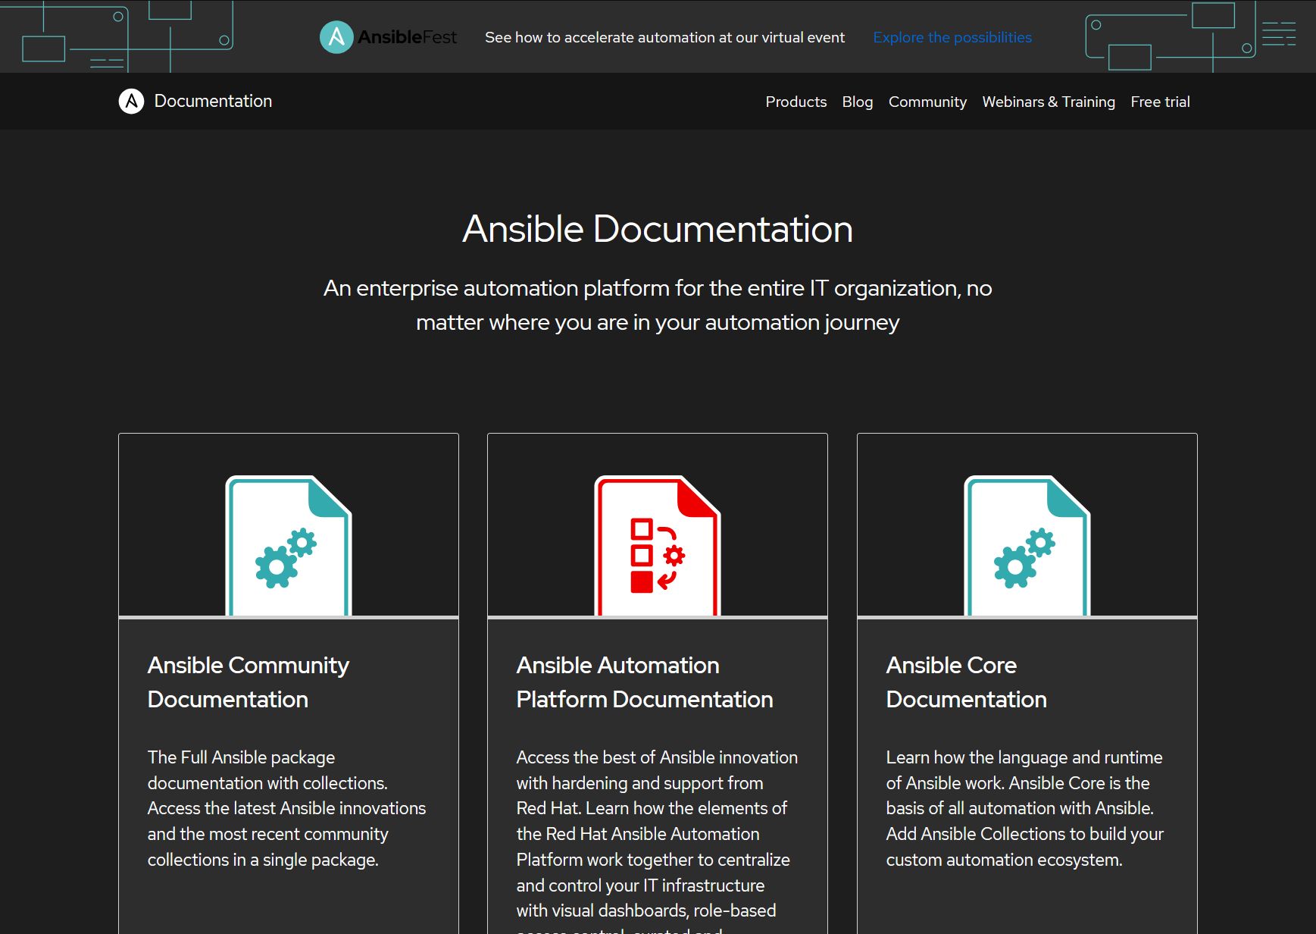Viewport: 1316px width, 934px height.
Task: Click the Ansible Documentation main heading
Action: 658,229
